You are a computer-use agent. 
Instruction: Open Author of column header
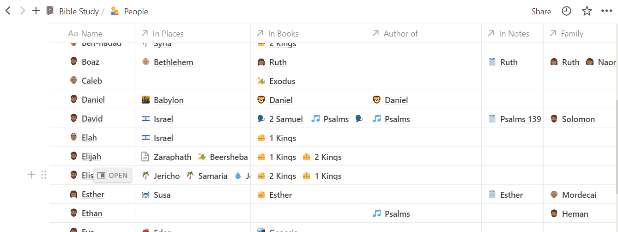(424, 33)
